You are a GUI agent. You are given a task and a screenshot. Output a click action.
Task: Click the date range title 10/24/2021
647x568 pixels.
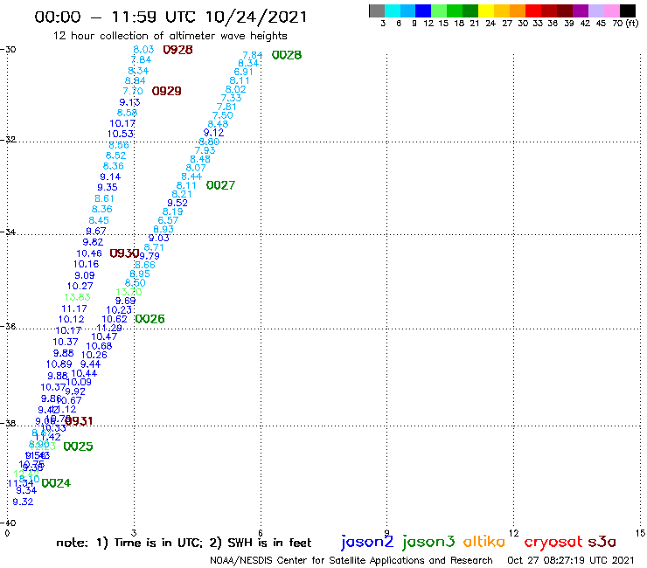click(256, 17)
